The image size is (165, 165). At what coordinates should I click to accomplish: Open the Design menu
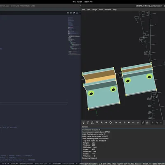pos(94,9)
